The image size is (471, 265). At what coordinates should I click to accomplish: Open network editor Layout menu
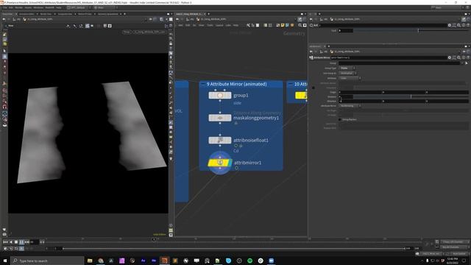(219, 25)
